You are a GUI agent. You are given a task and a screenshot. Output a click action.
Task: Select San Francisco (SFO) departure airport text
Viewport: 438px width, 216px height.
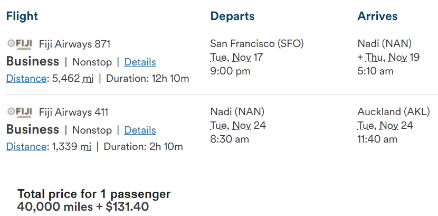point(257,44)
